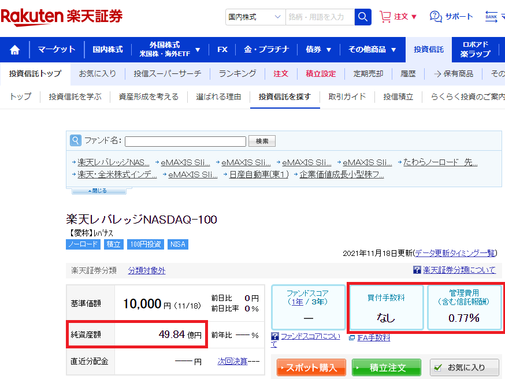Click the orange スポット購入 button

coord(311,367)
